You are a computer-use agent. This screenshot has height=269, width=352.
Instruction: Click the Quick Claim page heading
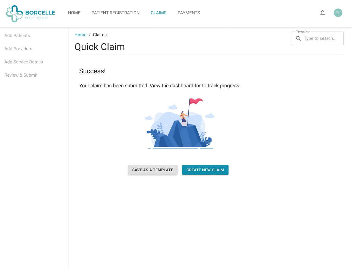click(100, 47)
